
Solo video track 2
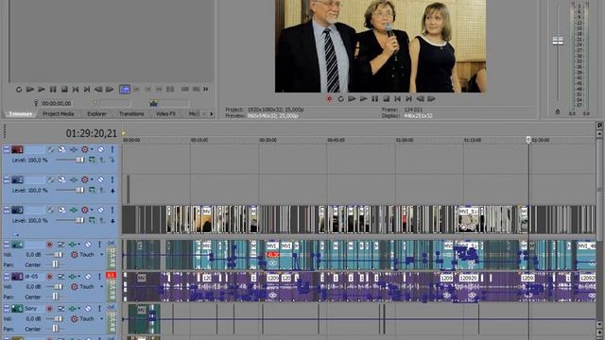point(112,179)
